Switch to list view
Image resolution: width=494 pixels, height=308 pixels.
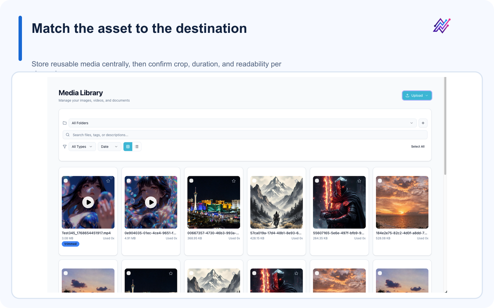(137, 146)
